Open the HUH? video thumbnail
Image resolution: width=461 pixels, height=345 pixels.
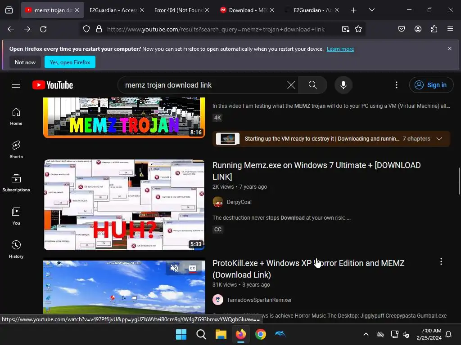(124, 205)
